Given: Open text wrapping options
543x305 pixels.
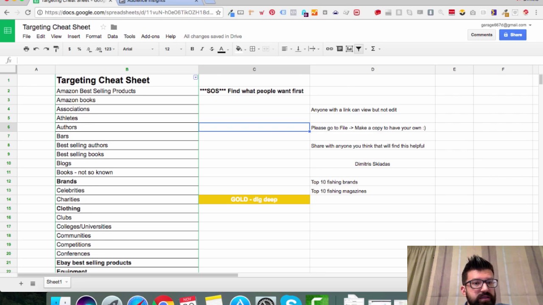Looking at the screenshot, I should (312, 49).
